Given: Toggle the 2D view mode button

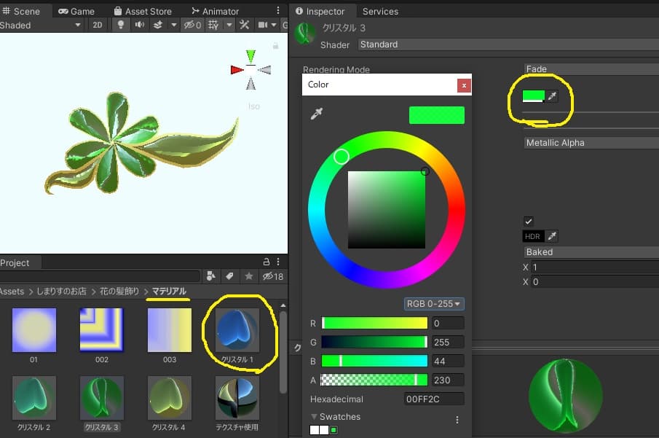Looking at the screenshot, I should (98, 25).
